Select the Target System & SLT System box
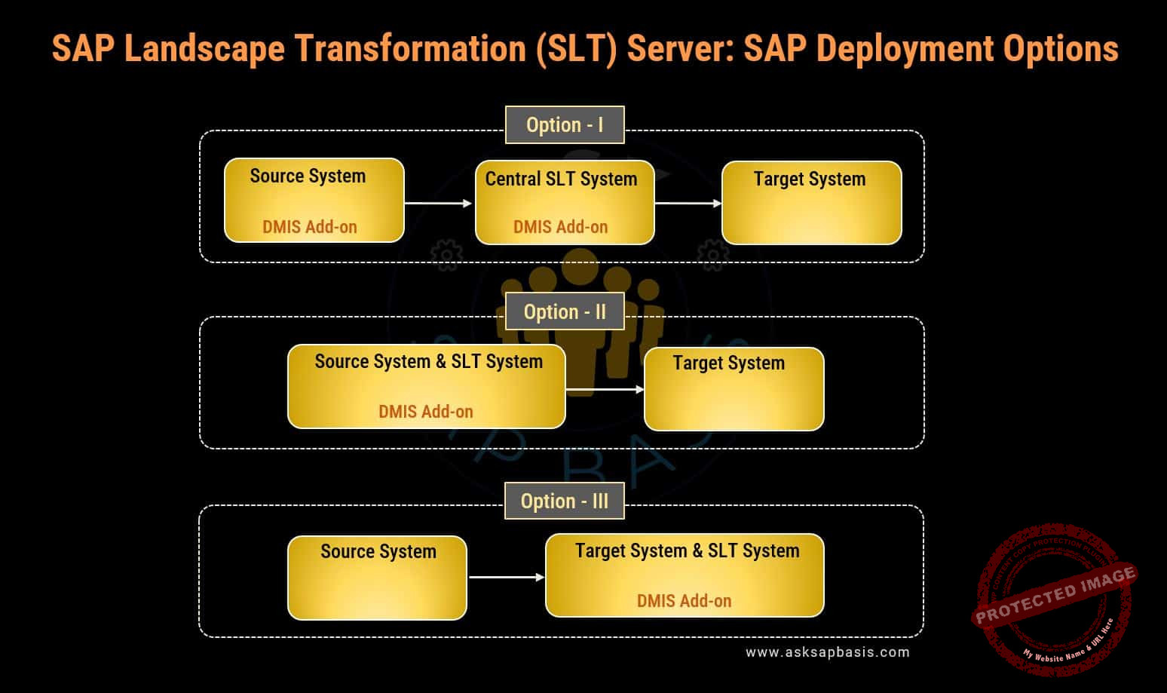The width and height of the screenshot is (1167, 693). point(685,575)
